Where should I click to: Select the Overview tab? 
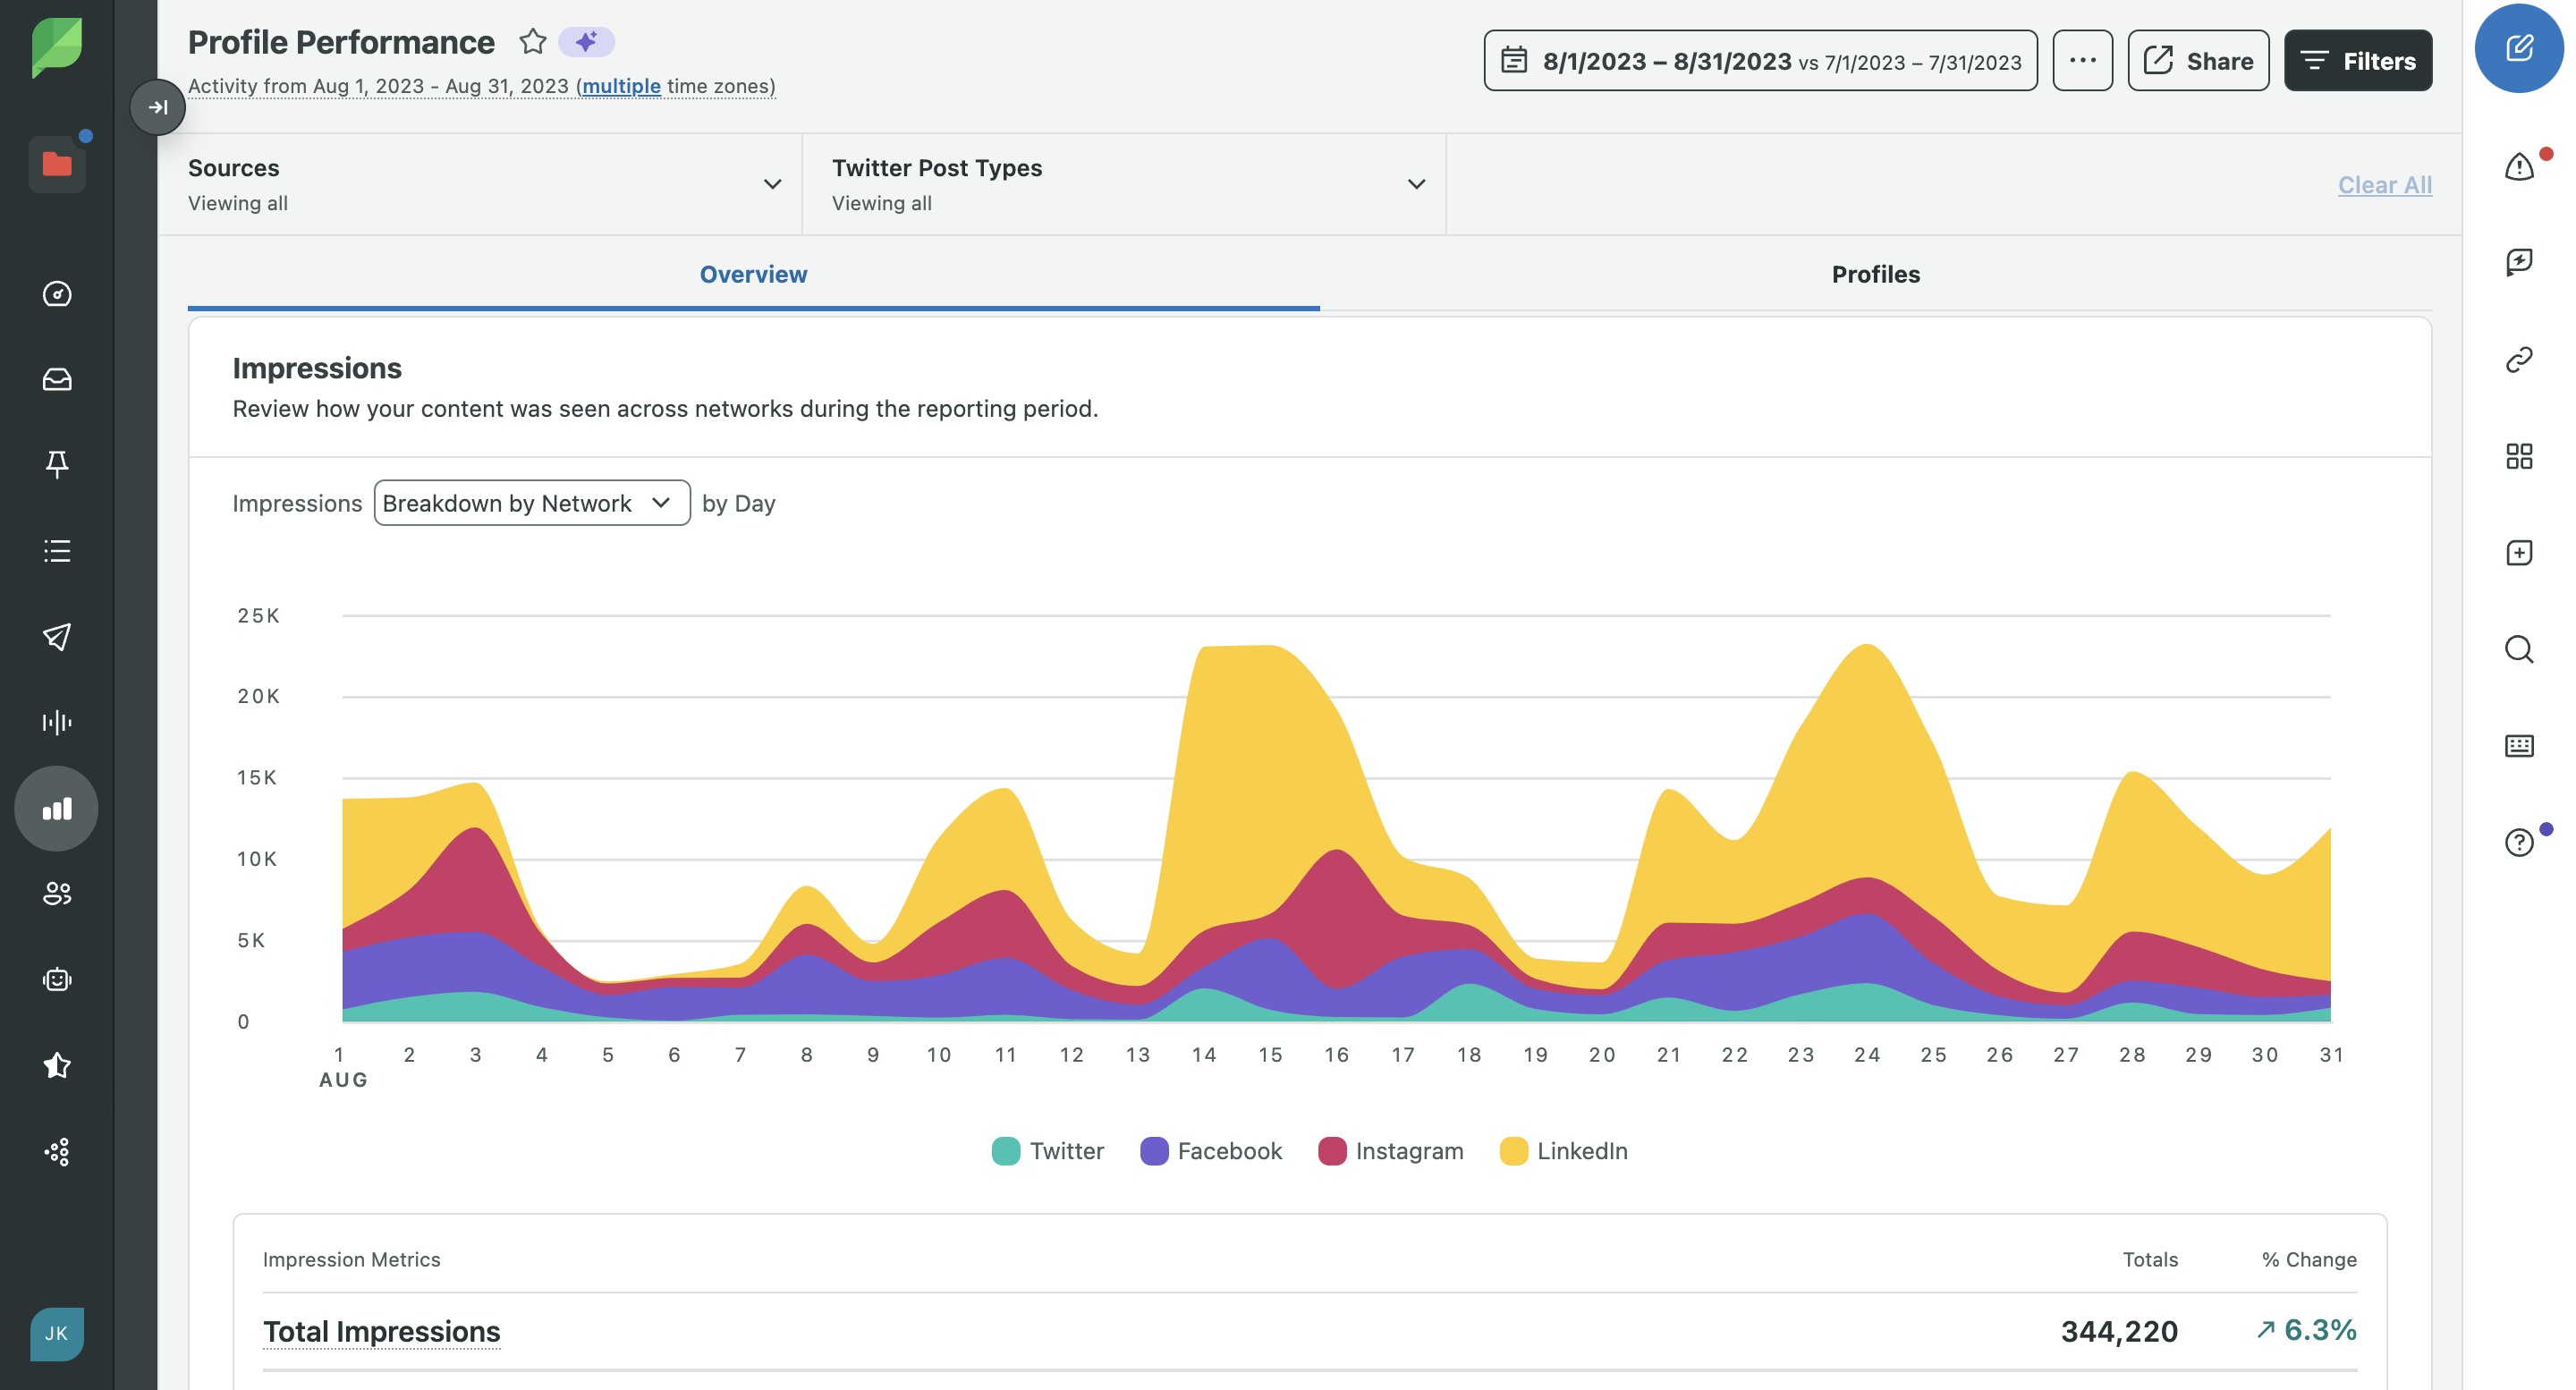pyautogui.click(x=753, y=274)
